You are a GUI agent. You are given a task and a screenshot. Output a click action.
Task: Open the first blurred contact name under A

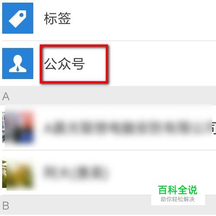click(127, 128)
